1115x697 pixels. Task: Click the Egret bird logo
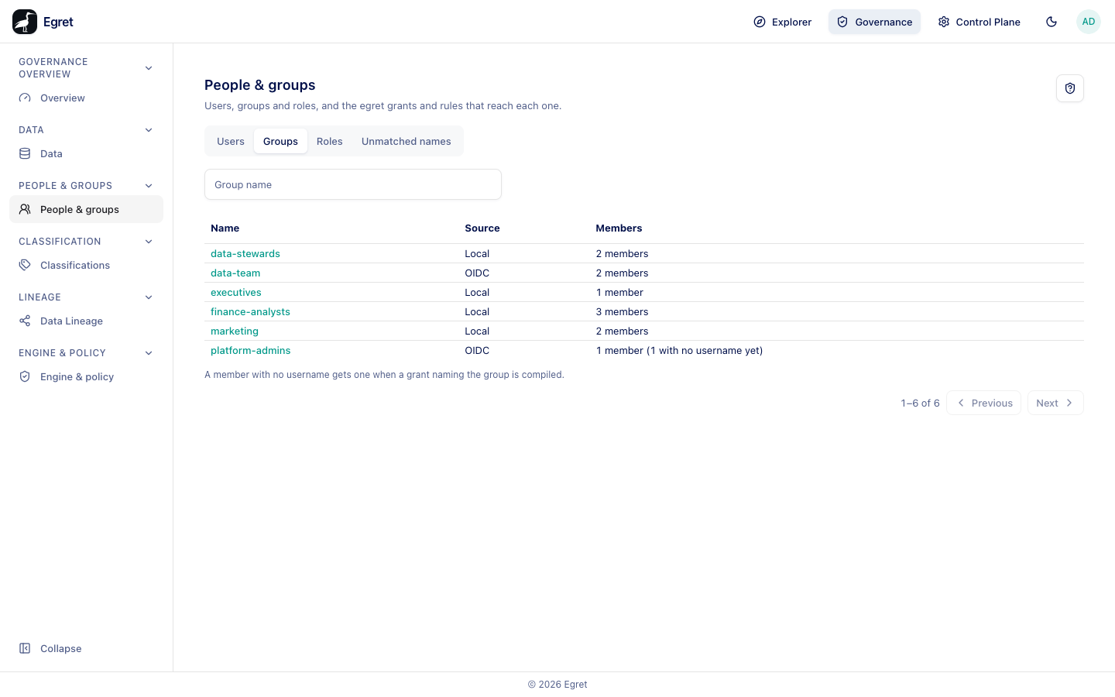coord(25,22)
